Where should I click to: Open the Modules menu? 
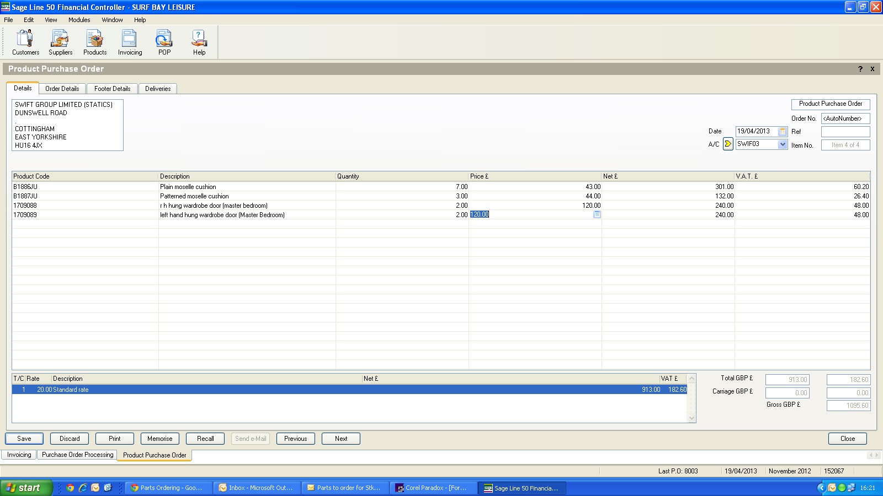click(x=79, y=20)
